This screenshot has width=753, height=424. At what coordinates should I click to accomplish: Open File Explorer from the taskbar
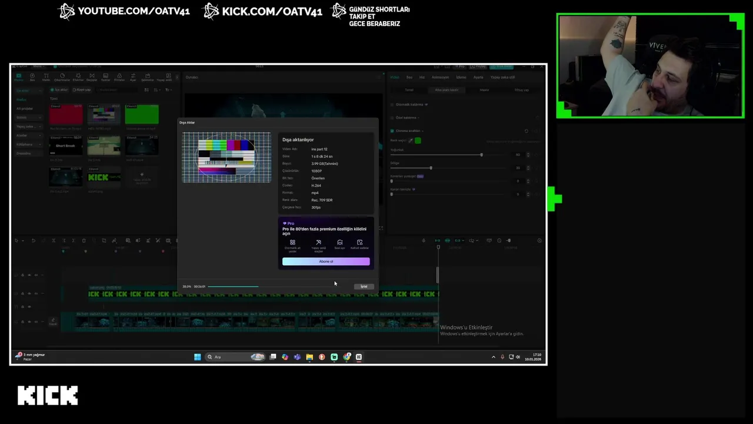tap(309, 357)
